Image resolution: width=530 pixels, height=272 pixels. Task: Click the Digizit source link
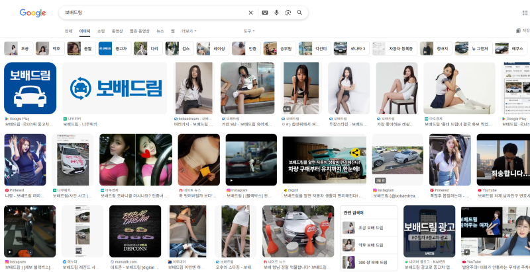pyautogui.click(x=291, y=190)
